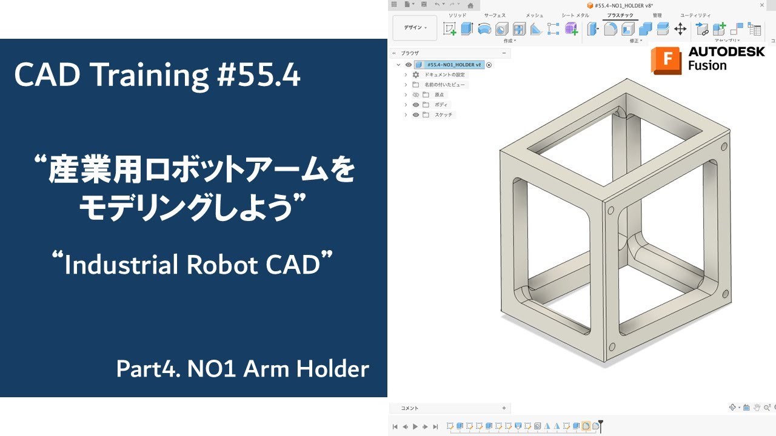This screenshot has height=436, width=776.
Task: Expand the ドキュメントの設定 node
Action: point(406,74)
